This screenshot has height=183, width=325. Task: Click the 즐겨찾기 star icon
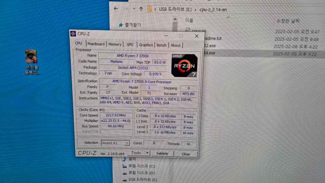(121, 25)
